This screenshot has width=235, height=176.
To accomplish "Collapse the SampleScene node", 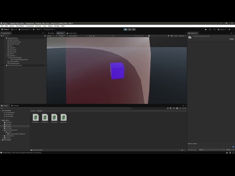I will [x=5, y=38].
